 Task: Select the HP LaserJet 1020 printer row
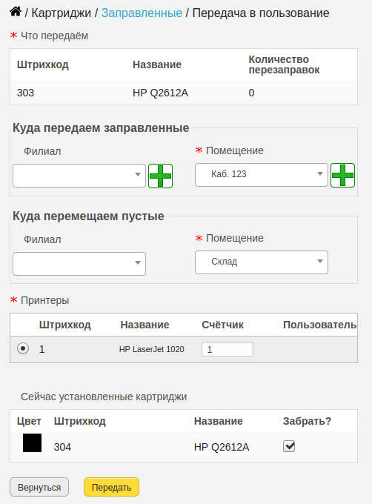[x=184, y=349]
